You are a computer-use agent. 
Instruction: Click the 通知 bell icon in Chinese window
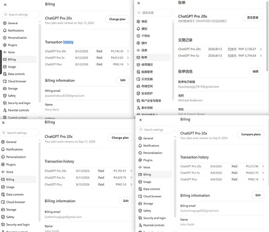click(138, 29)
